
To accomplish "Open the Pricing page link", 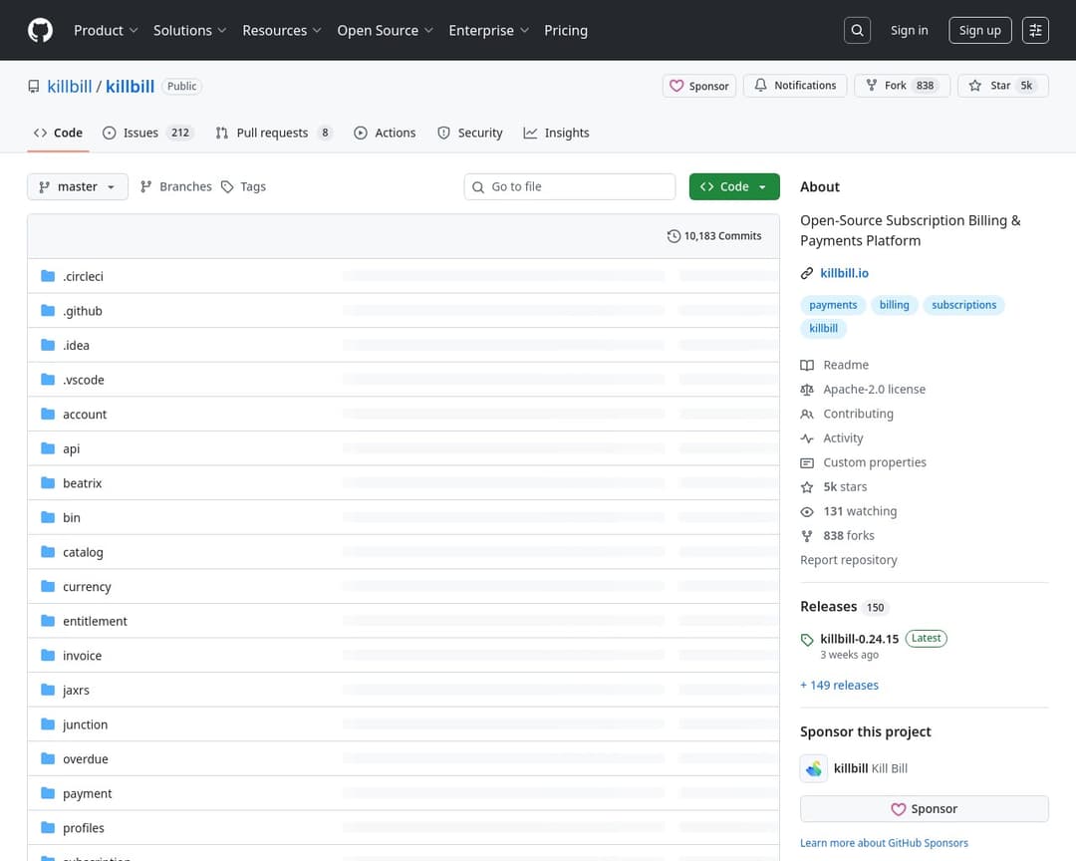I will click(x=566, y=30).
